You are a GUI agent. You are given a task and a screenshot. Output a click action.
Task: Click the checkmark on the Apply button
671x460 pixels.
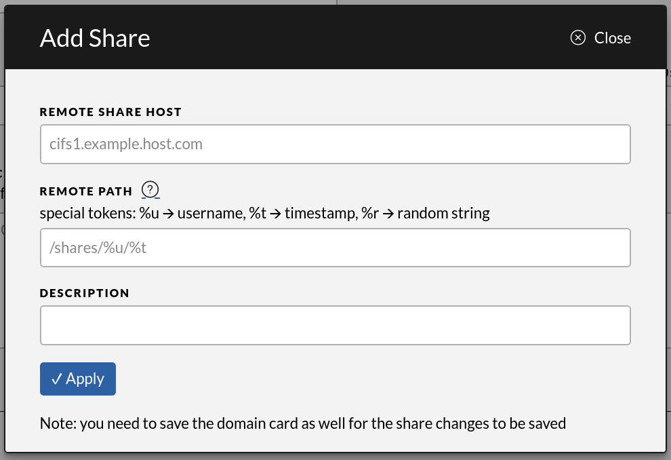57,379
